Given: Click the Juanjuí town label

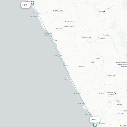Looking at the screenshot, I should coord(101,11).
